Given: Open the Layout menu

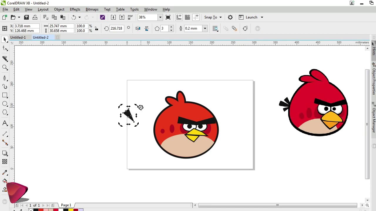Looking at the screenshot, I should [x=43, y=9].
